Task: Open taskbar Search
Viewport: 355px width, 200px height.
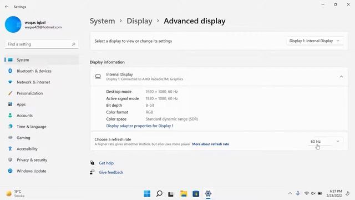Action: 159,194
